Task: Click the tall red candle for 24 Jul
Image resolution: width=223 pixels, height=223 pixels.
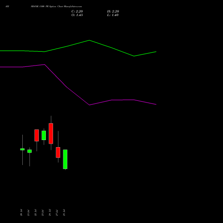Action: (x=51, y=133)
